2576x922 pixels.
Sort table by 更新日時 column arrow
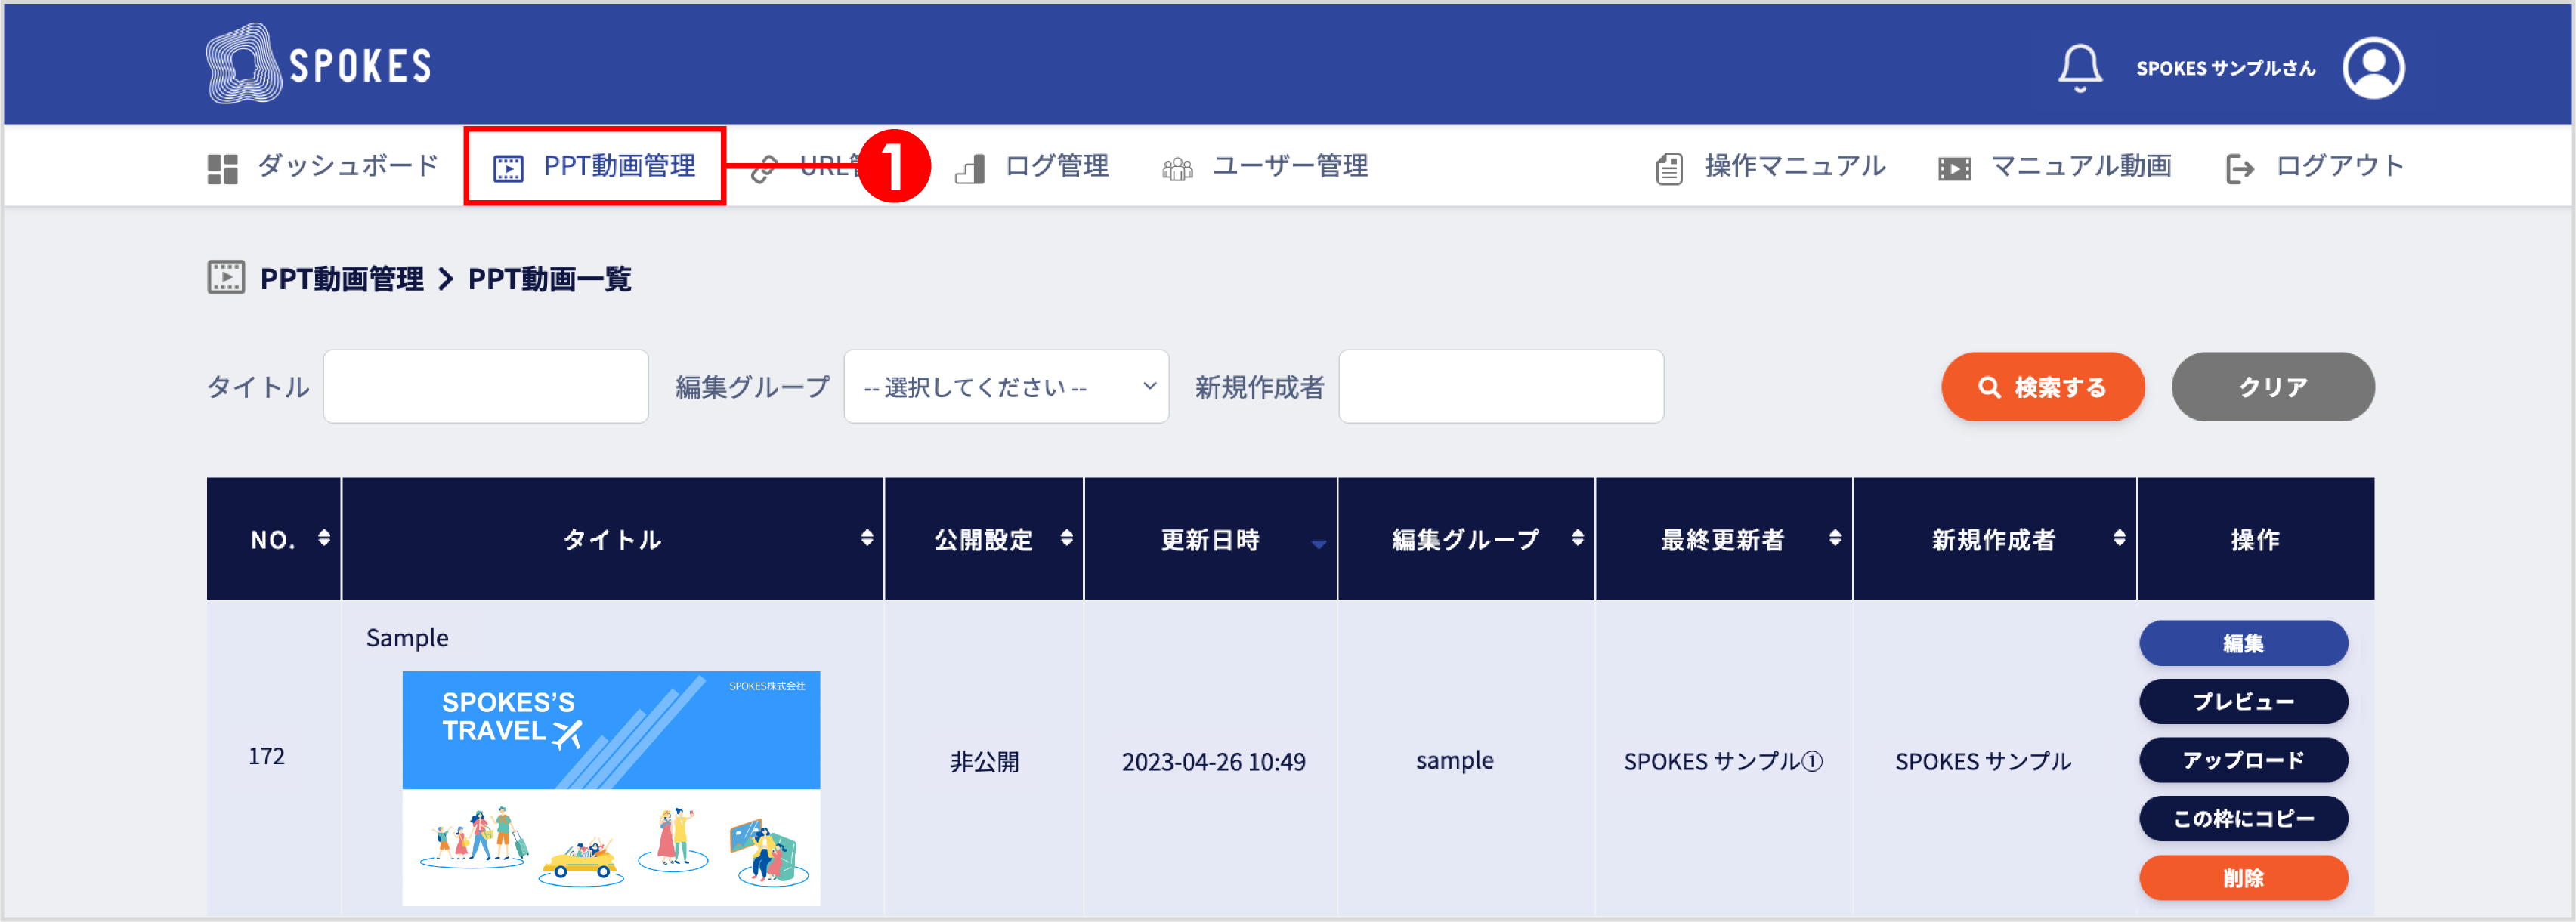coord(1318,544)
